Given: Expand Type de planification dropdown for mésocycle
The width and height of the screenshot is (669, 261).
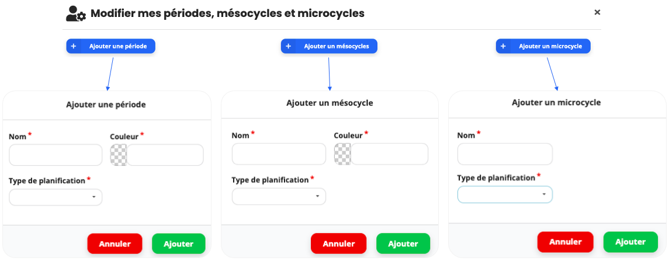Looking at the screenshot, I should (x=279, y=196).
